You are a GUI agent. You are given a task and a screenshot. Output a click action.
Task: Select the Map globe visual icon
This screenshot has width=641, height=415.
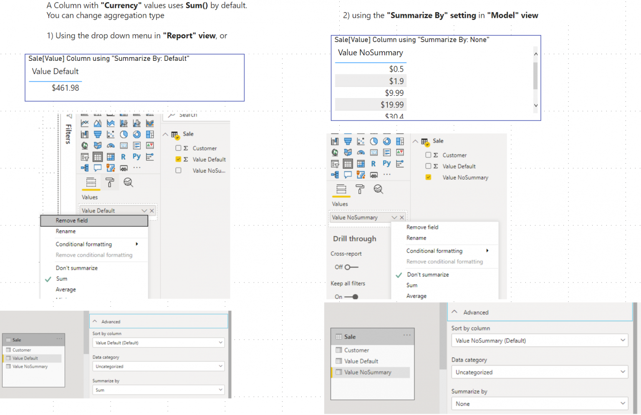pyautogui.click(x=84, y=145)
